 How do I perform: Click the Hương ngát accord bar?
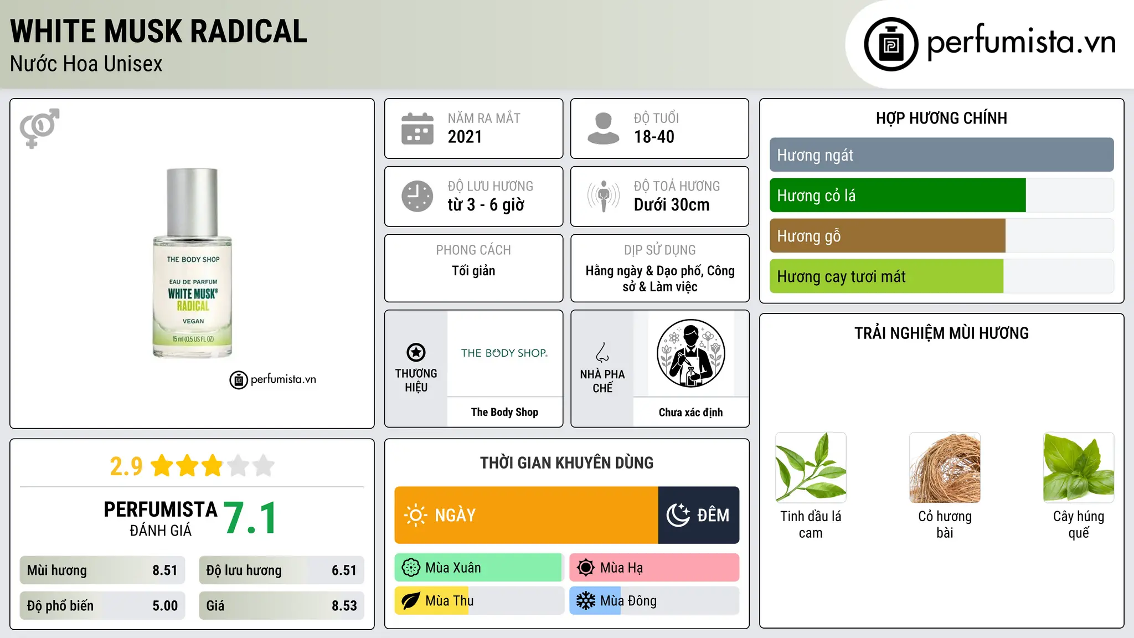(x=941, y=155)
